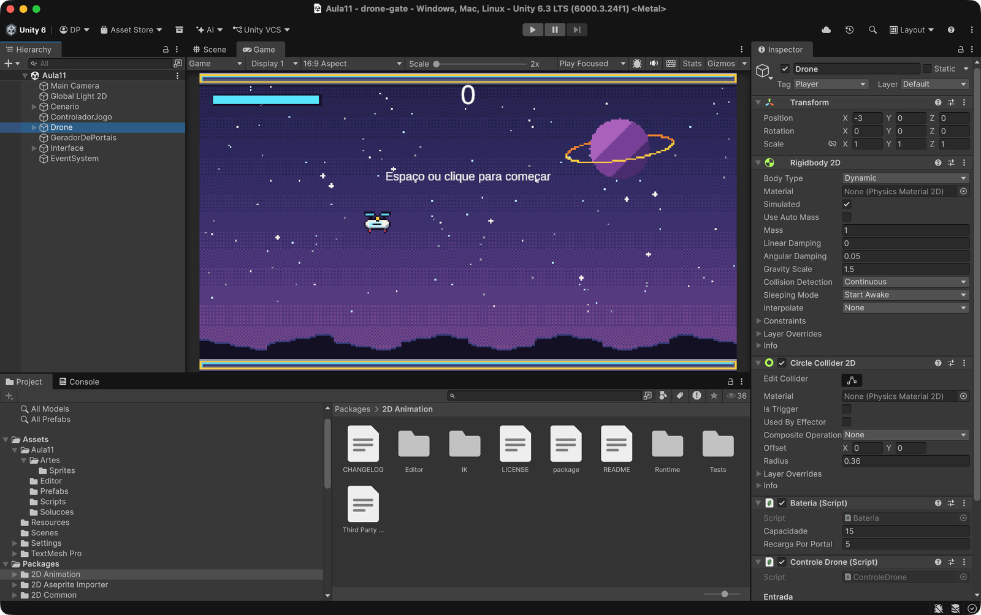The image size is (981, 615).
Task: Disable the Simulated checkbox
Action: pyautogui.click(x=847, y=205)
